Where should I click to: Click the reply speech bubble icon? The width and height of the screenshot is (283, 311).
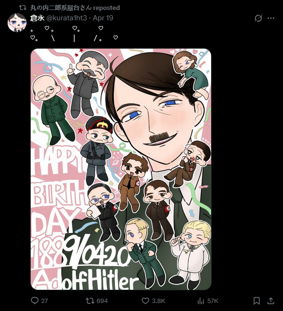tap(35, 301)
